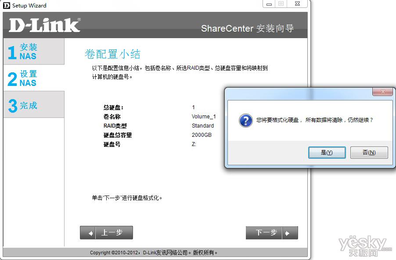The image size is (396, 260).
Task: Click the 单击下一步进行硬盘格式化 instruction text
Action: point(127,198)
